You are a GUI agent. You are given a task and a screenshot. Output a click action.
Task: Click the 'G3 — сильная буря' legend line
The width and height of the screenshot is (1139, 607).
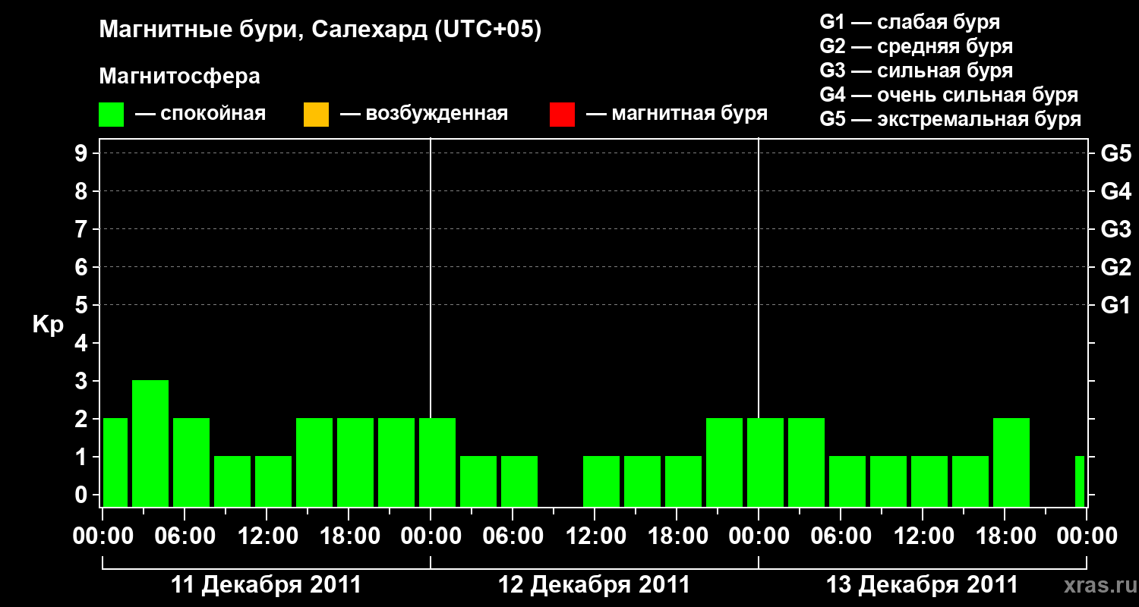916,71
